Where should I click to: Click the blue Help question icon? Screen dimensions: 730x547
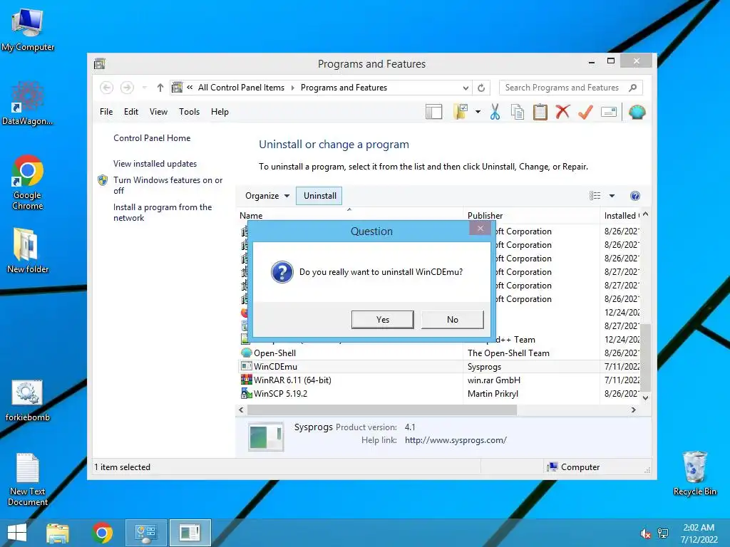point(634,196)
